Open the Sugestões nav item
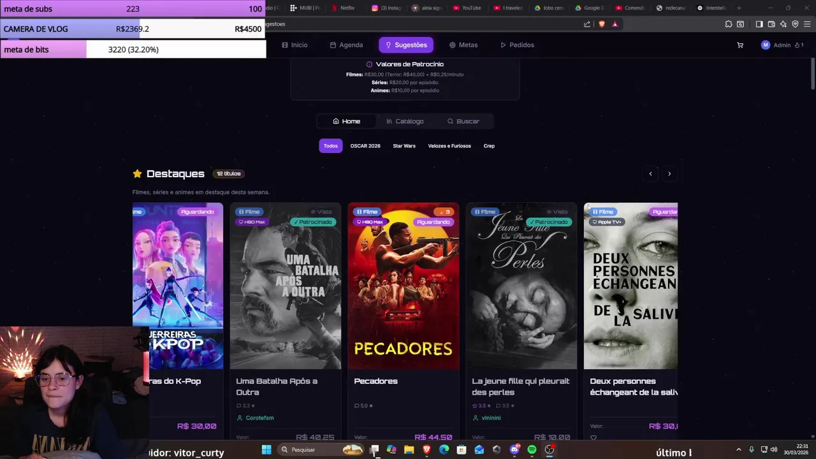Viewport: 816px width, 459px height. tap(406, 45)
